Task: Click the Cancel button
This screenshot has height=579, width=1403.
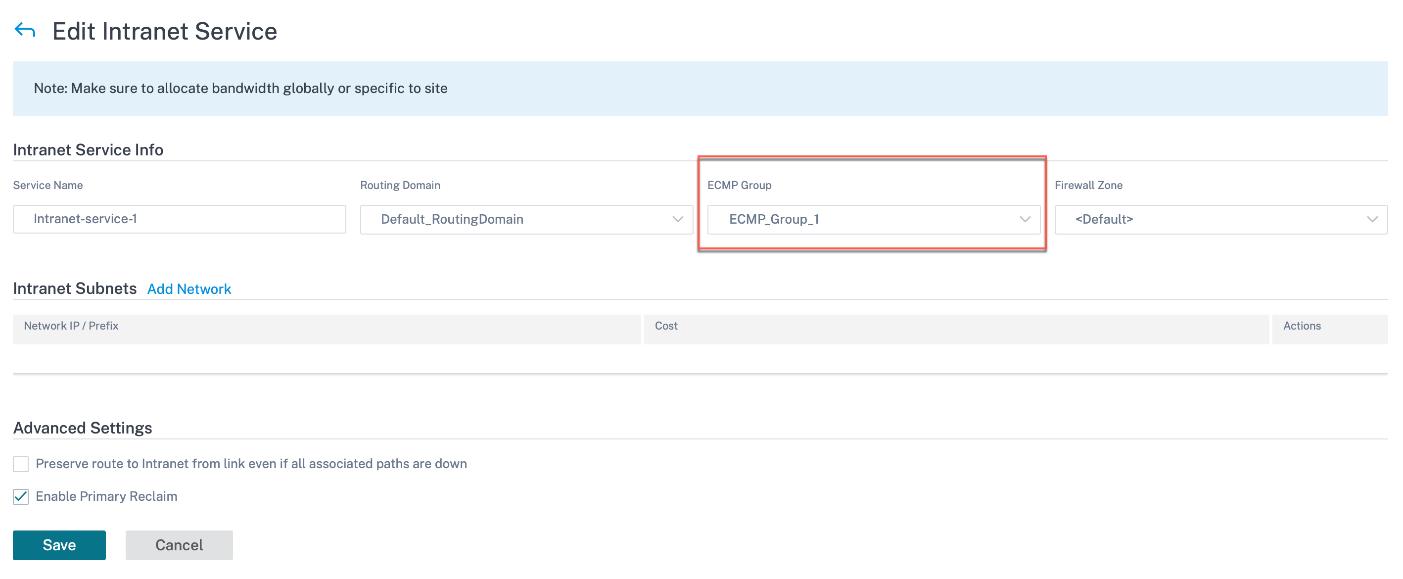Action: [x=179, y=545]
